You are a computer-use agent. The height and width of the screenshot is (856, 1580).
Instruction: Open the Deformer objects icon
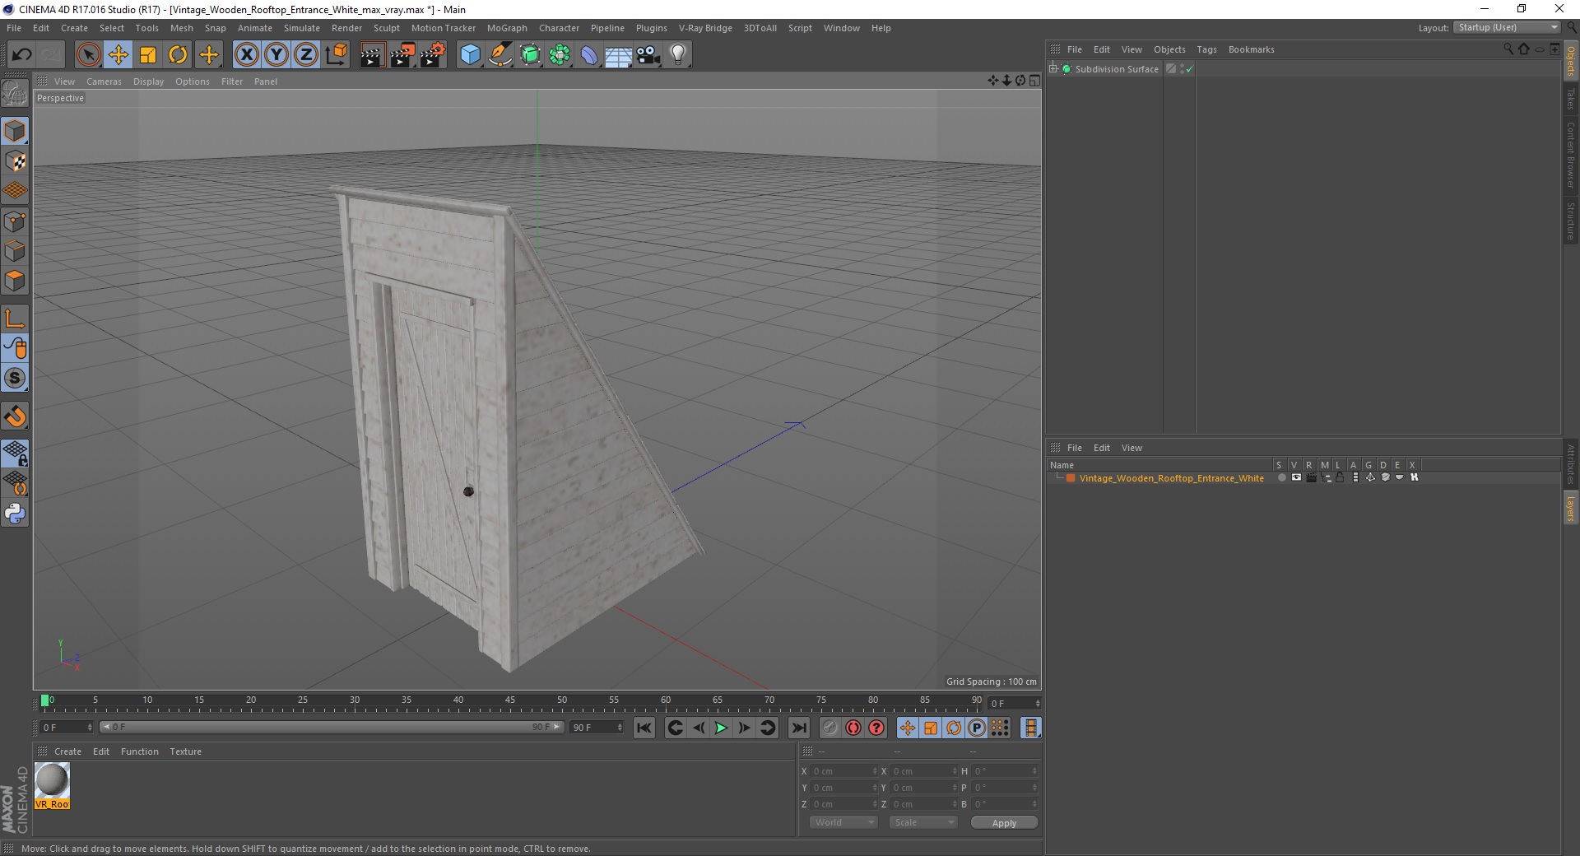click(589, 54)
